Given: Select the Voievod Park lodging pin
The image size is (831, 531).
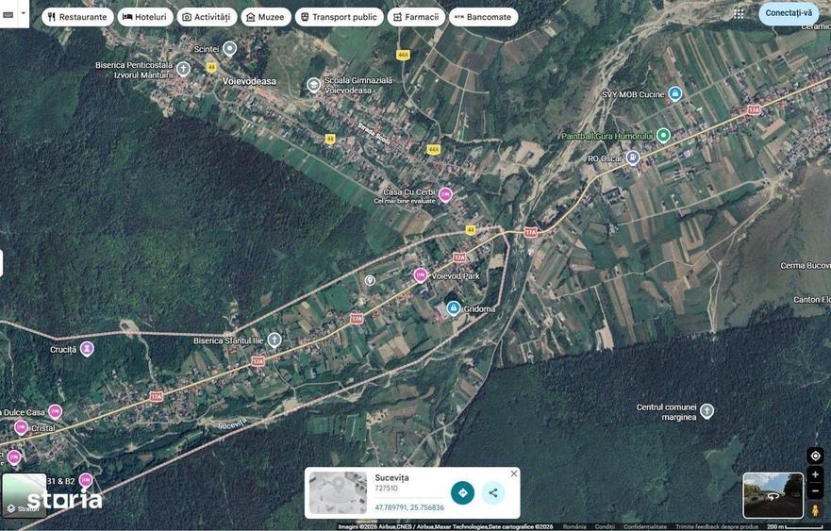Looking at the screenshot, I should click(x=421, y=275).
